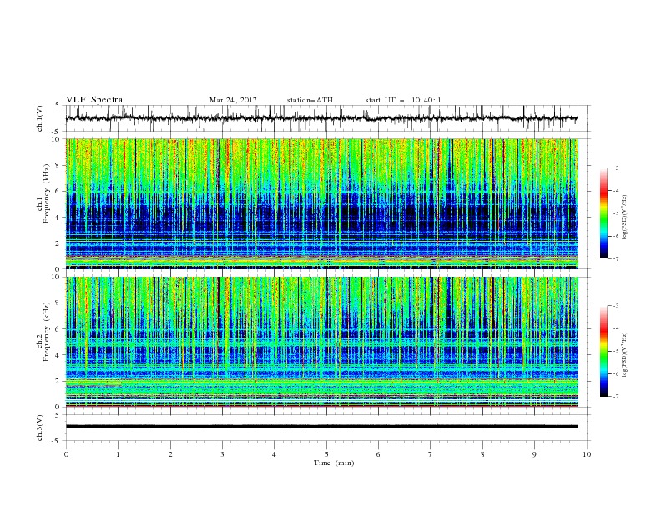Image resolution: width=661 pixels, height=510 pixels.
Task: Click the ch.1 spectrogram panel
Action: point(322,203)
